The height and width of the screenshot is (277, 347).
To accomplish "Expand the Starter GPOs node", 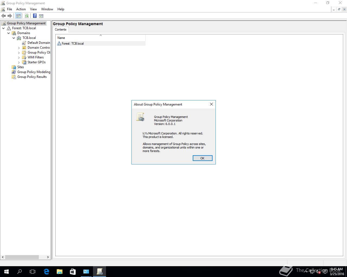I will pyautogui.click(x=19, y=62).
